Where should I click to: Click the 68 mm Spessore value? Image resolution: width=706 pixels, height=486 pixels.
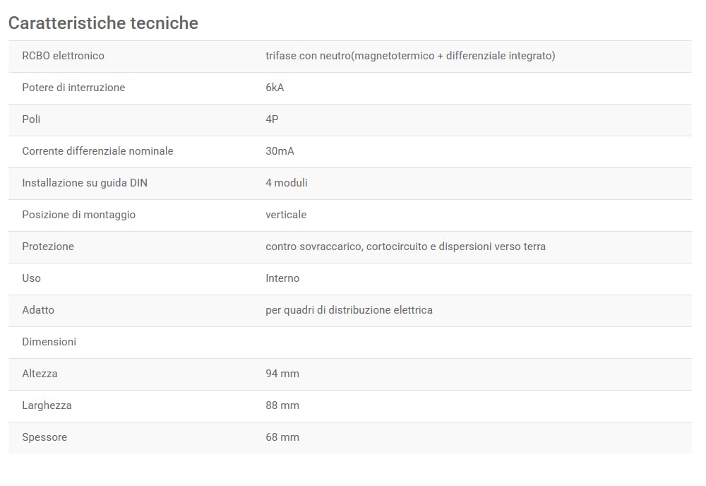tap(282, 437)
